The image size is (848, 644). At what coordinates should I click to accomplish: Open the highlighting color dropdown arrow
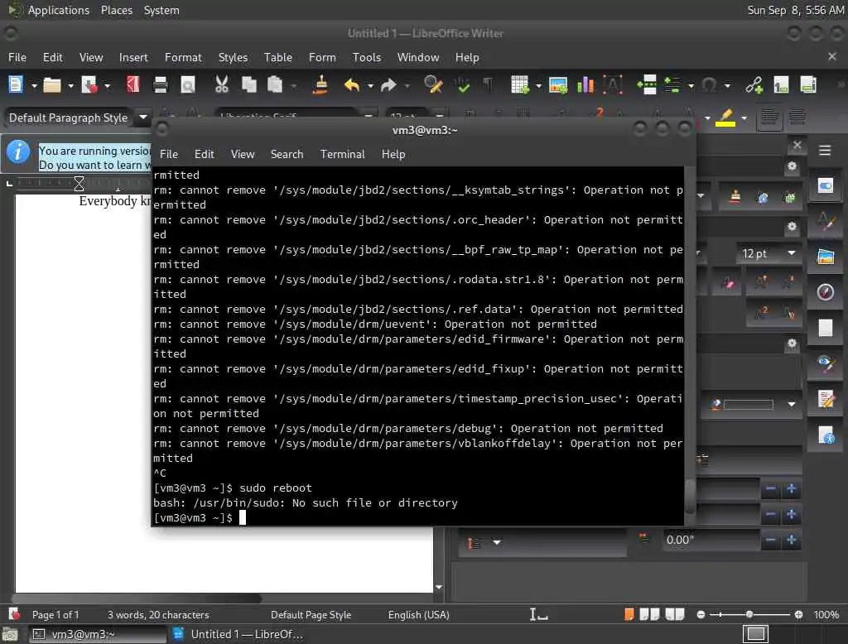click(744, 118)
